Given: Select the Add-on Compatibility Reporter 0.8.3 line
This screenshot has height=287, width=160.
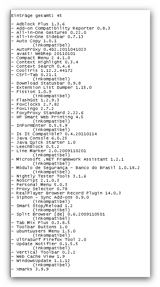Looking at the screenshot, I should (x=63, y=28).
